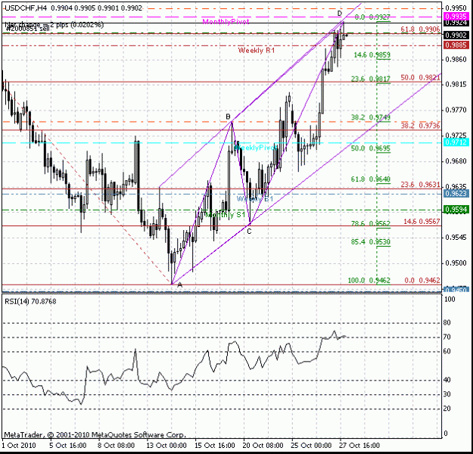This screenshot has height=454, width=473.
Task: Click the green Fibonacci label 38.2 0.9743
Action: (x=371, y=117)
